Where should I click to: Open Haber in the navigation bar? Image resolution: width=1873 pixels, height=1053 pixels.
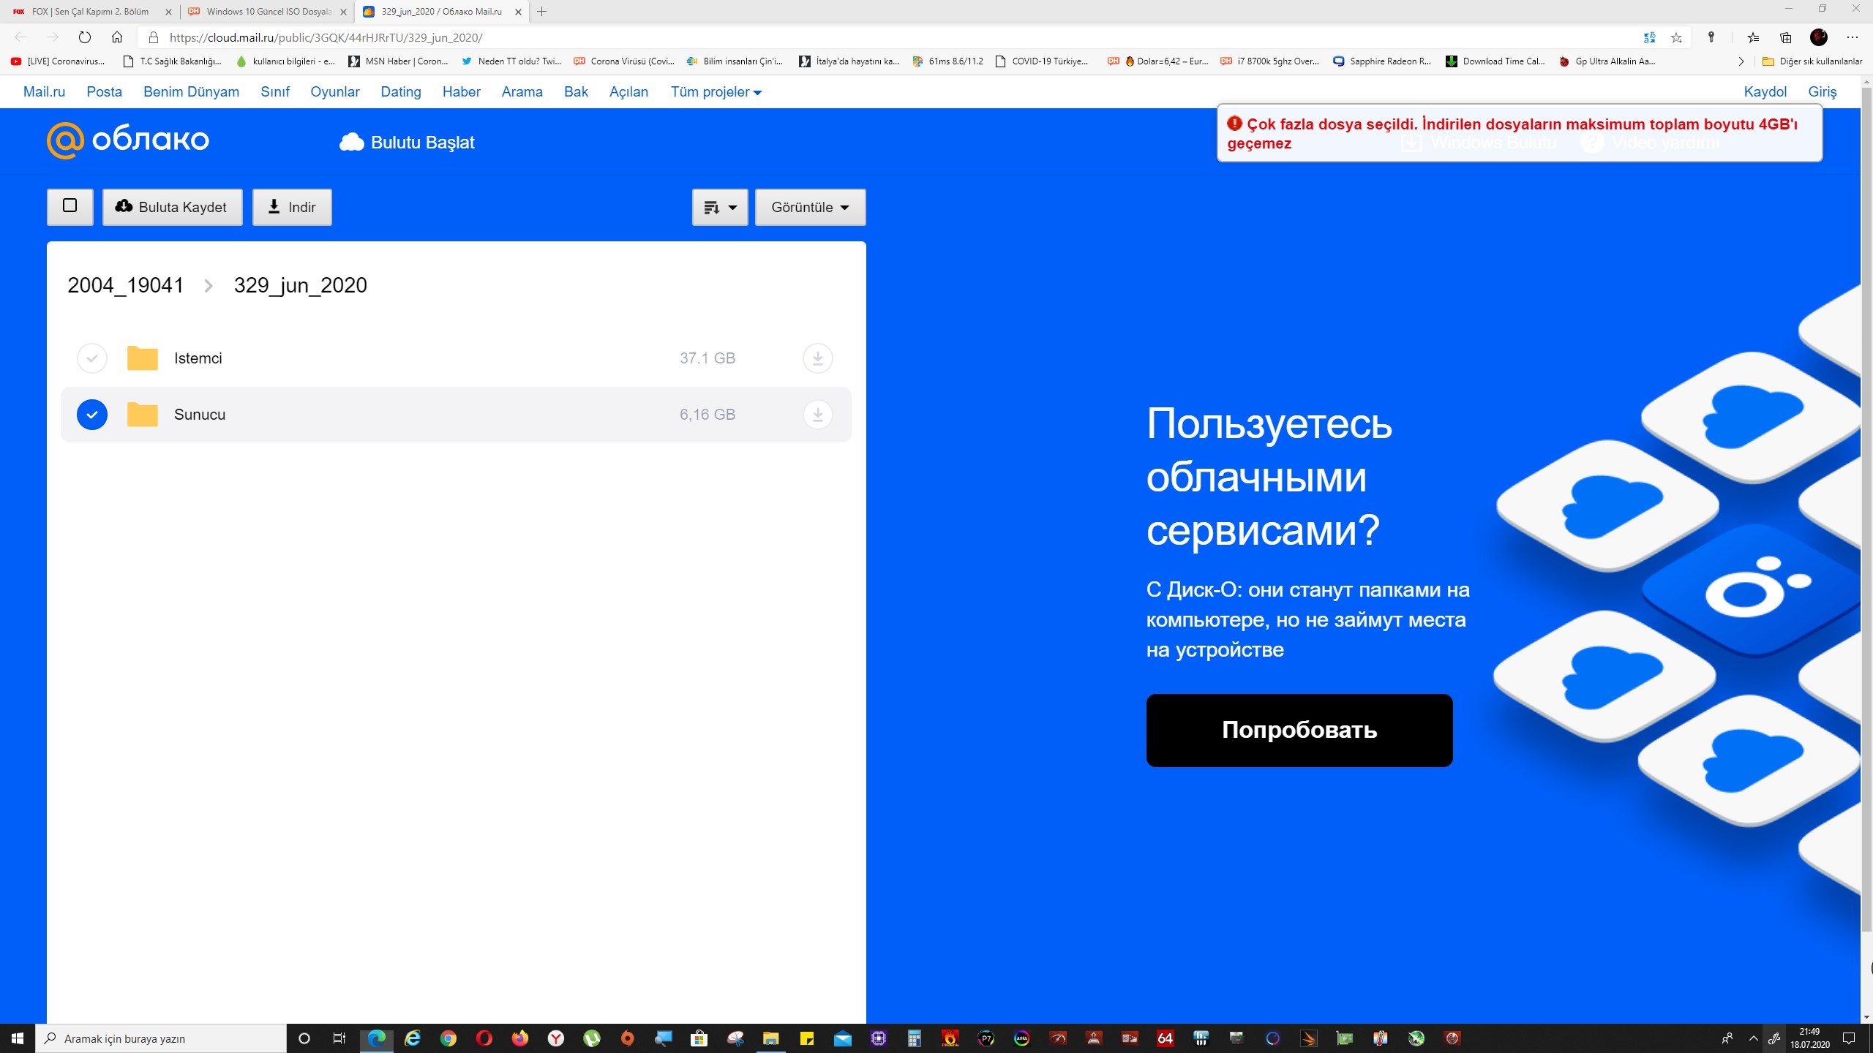(461, 92)
